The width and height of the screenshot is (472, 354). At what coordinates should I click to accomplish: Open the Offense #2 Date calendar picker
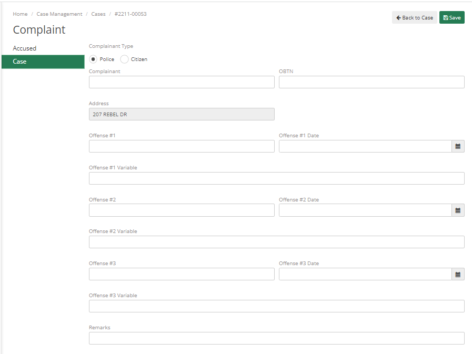(x=458, y=210)
